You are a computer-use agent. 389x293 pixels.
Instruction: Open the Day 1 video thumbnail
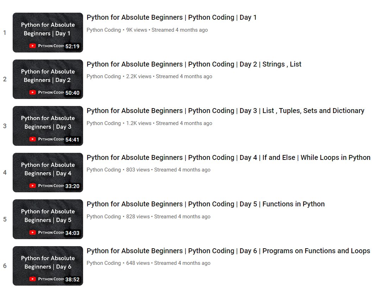[x=48, y=32]
